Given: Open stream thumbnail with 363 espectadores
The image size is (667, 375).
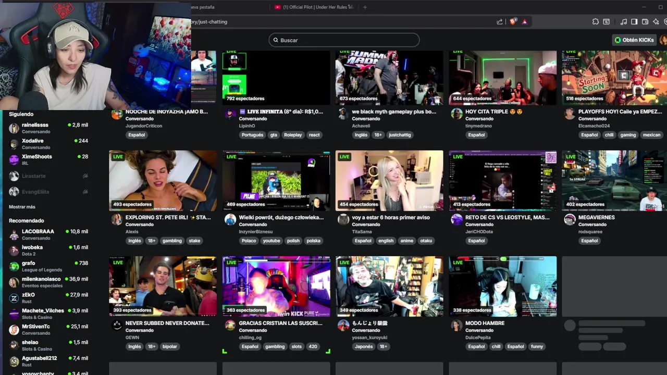Looking at the screenshot, I should (x=276, y=286).
